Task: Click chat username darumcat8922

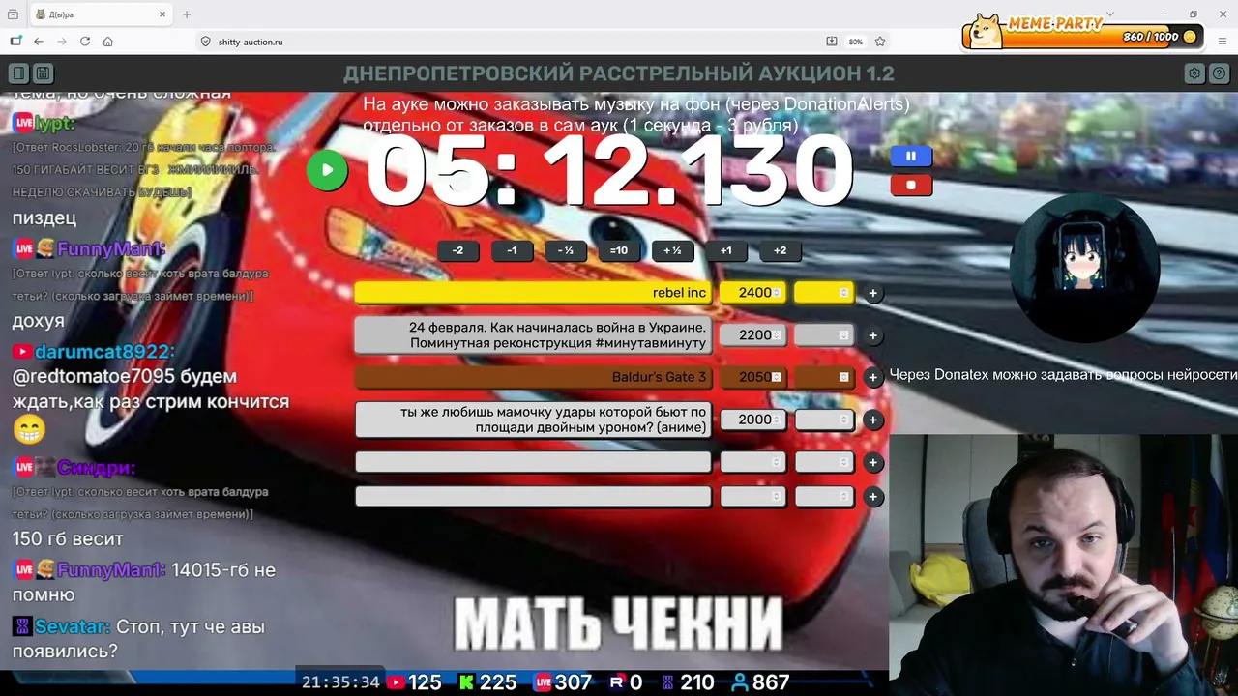Action: pos(104,352)
